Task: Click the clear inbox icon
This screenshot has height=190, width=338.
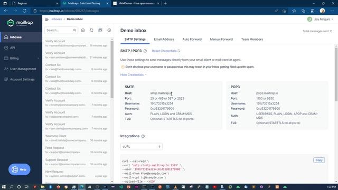Action: point(100,30)
